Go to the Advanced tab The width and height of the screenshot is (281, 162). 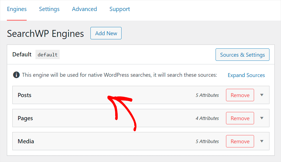click(x=84, y=9)
